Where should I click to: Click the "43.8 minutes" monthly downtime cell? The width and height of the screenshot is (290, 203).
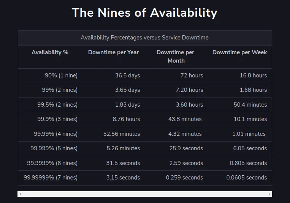click(185, 119)
